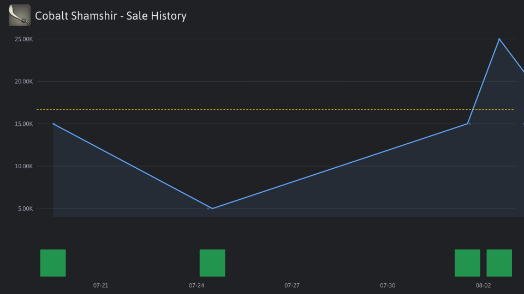Click the 25.00K price axis label
The width and height of the screenshot is (524, 294).
(23, 39)
